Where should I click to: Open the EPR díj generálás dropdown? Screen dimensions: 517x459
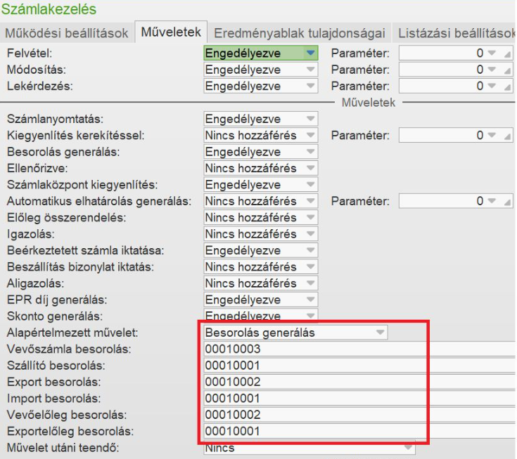[x=311, y=299]
